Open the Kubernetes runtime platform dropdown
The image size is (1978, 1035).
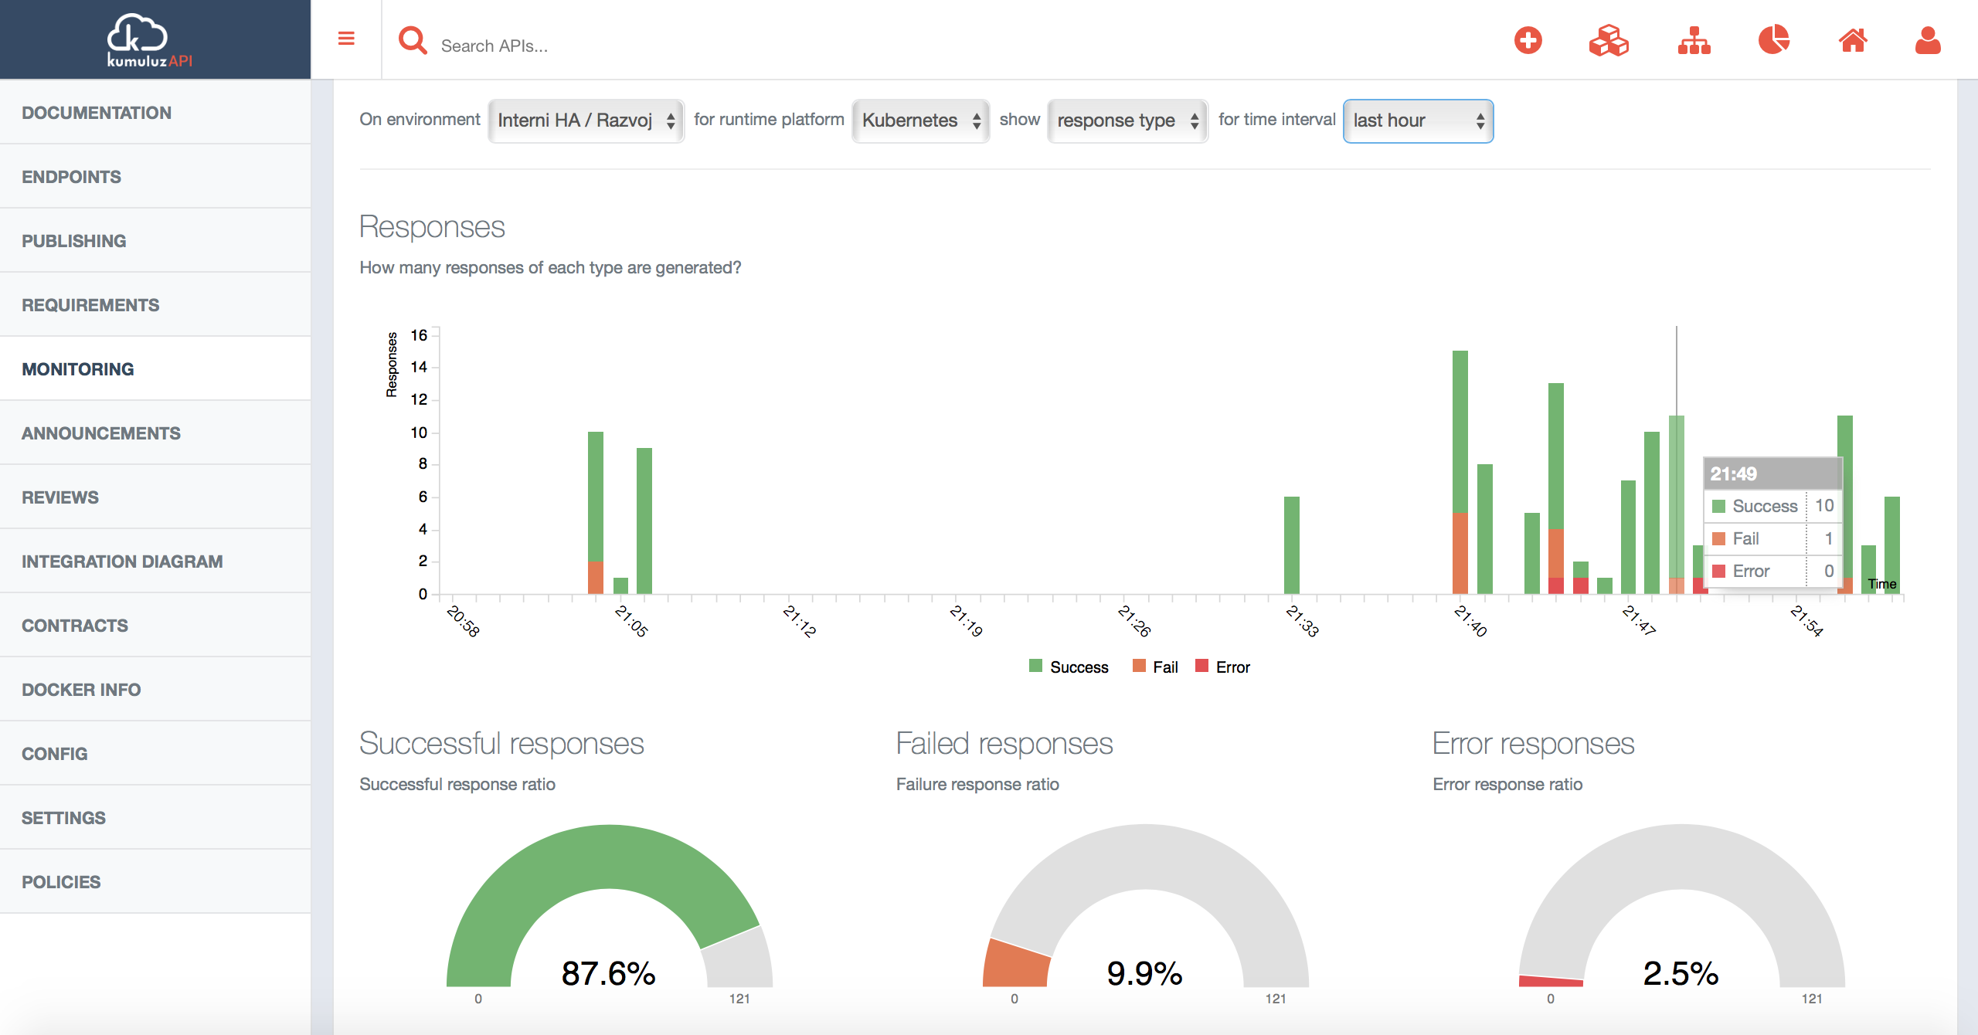coord(920,120)
